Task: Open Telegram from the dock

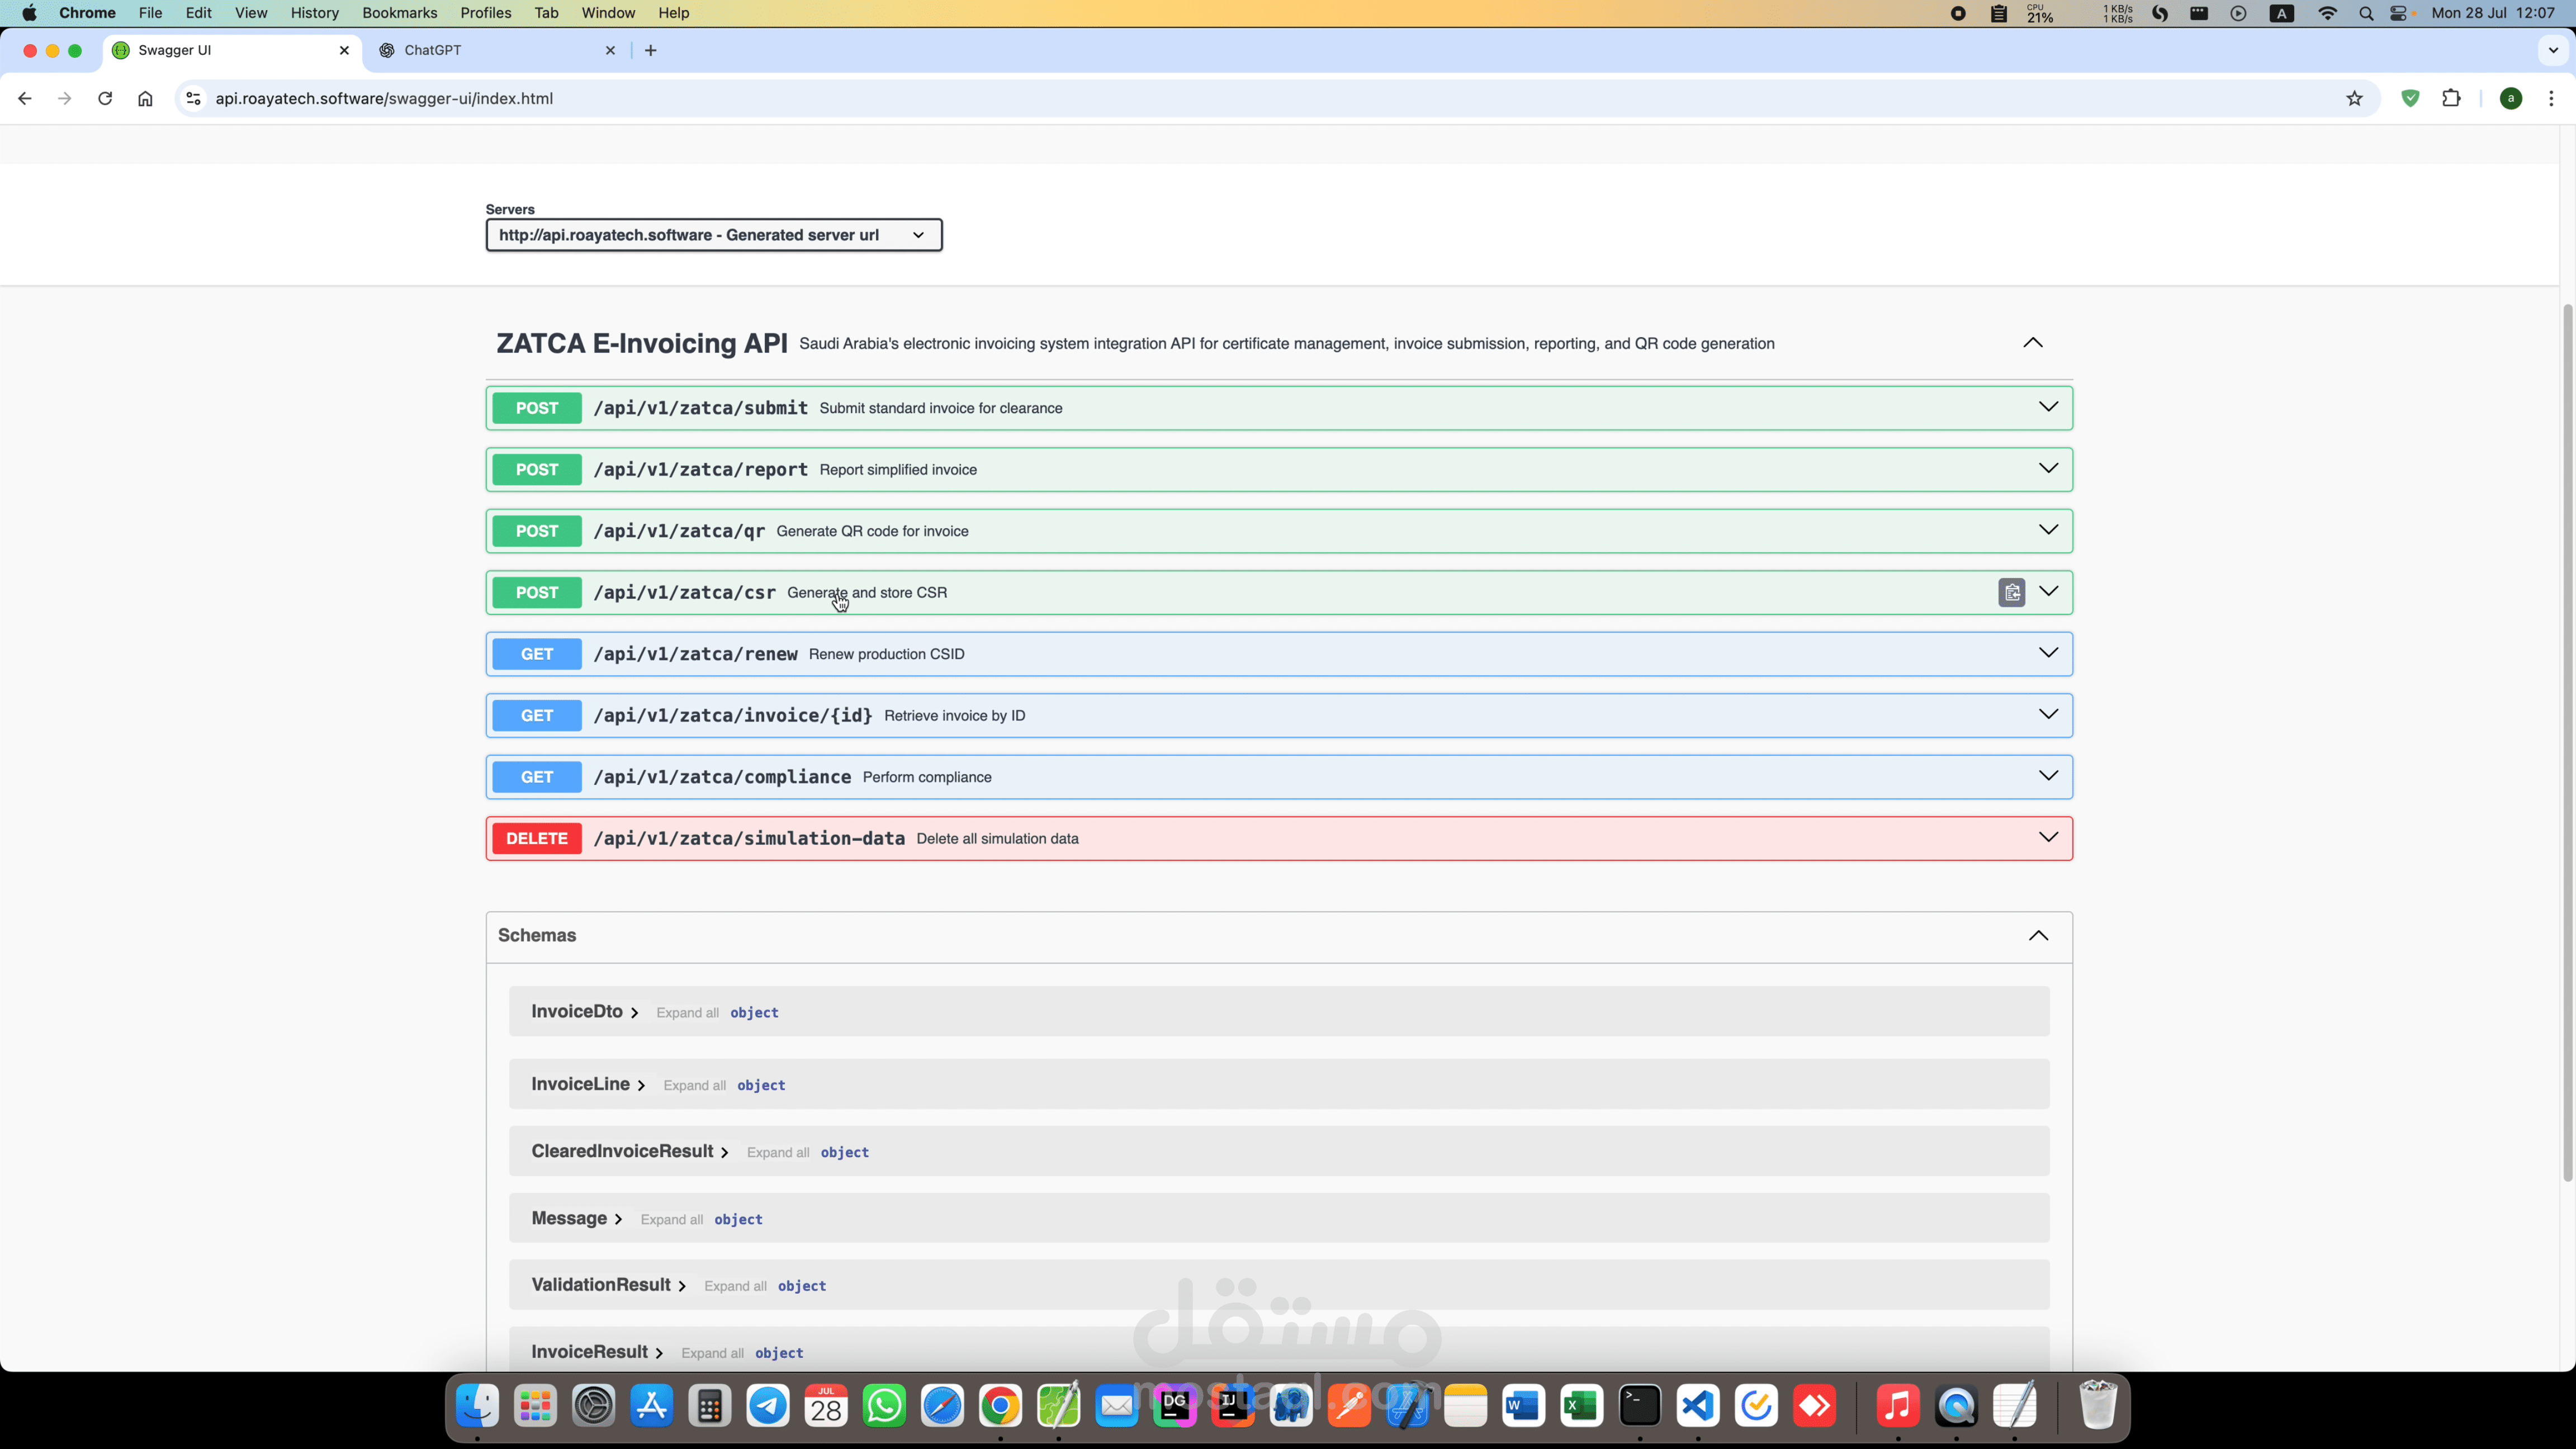Action: [x=768, y=1406]
